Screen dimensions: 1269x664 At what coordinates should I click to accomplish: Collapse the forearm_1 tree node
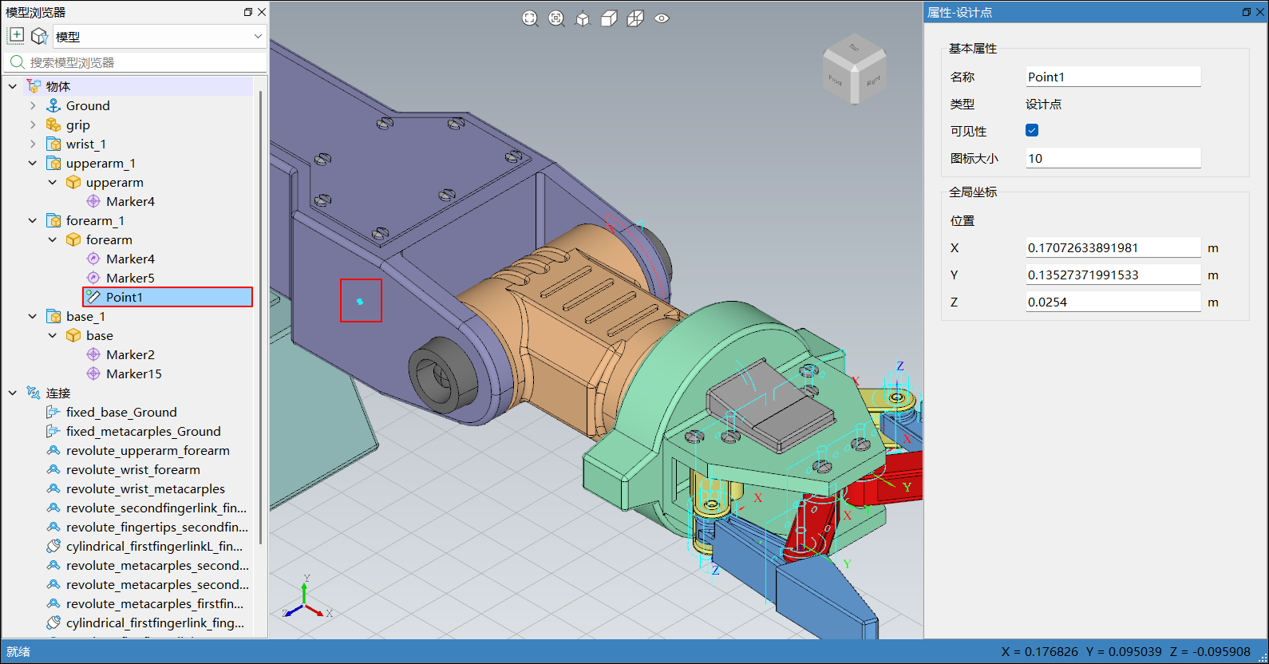click(33, 220)
